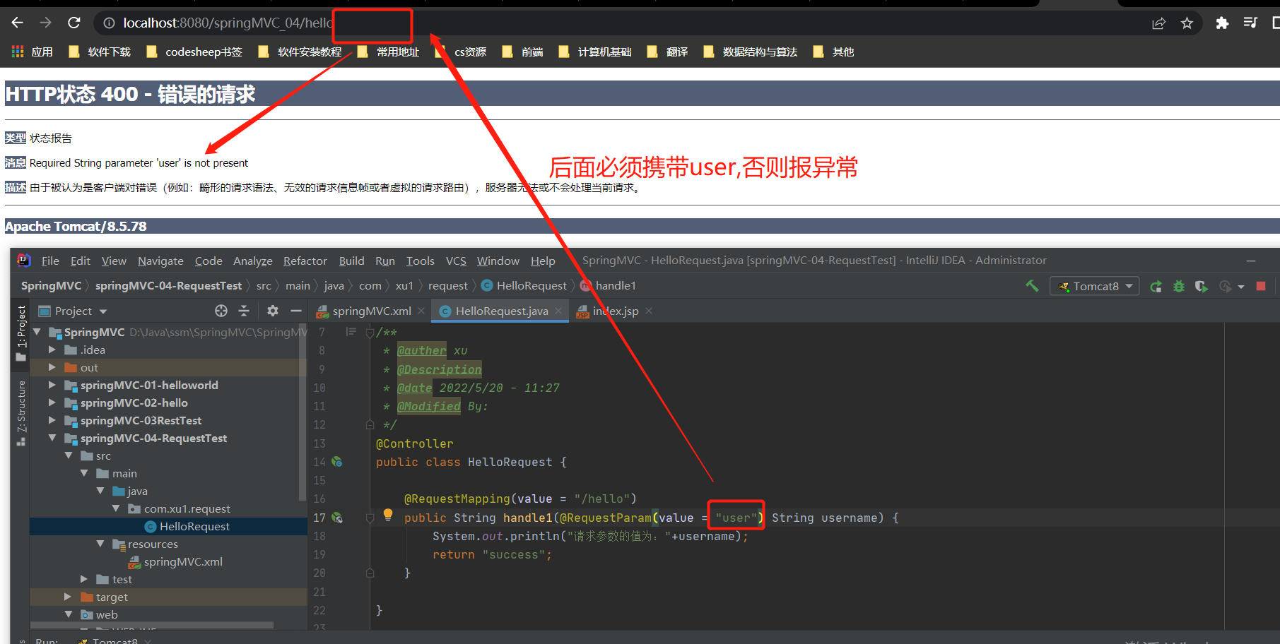
Task: Close the HelloRequest.java tab
Action: 558,311
